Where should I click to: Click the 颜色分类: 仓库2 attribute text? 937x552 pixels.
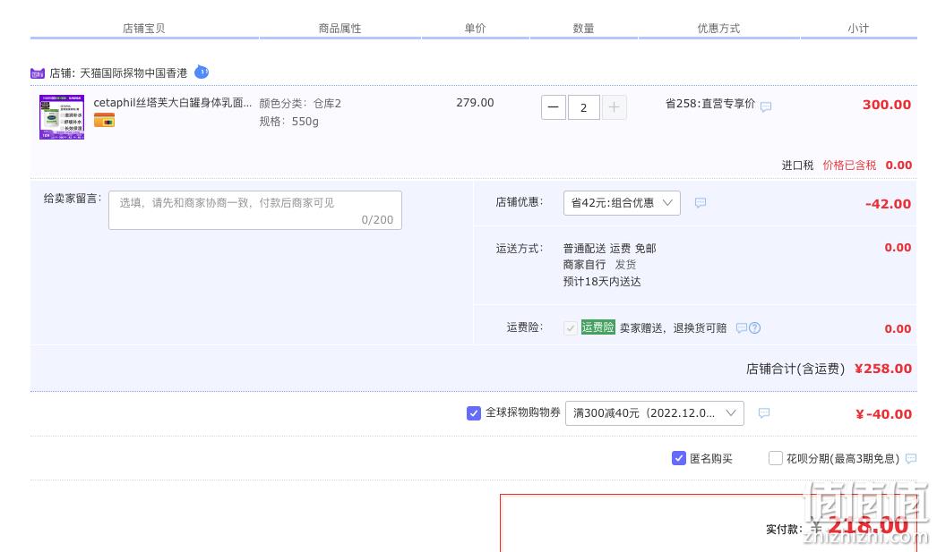click(x=300, y=103)
